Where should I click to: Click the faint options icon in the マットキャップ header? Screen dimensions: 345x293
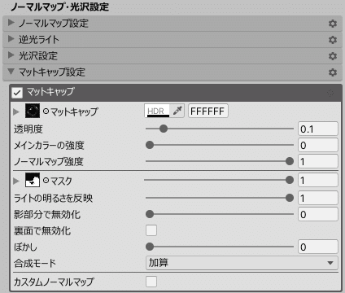click(x=330, y=94)
